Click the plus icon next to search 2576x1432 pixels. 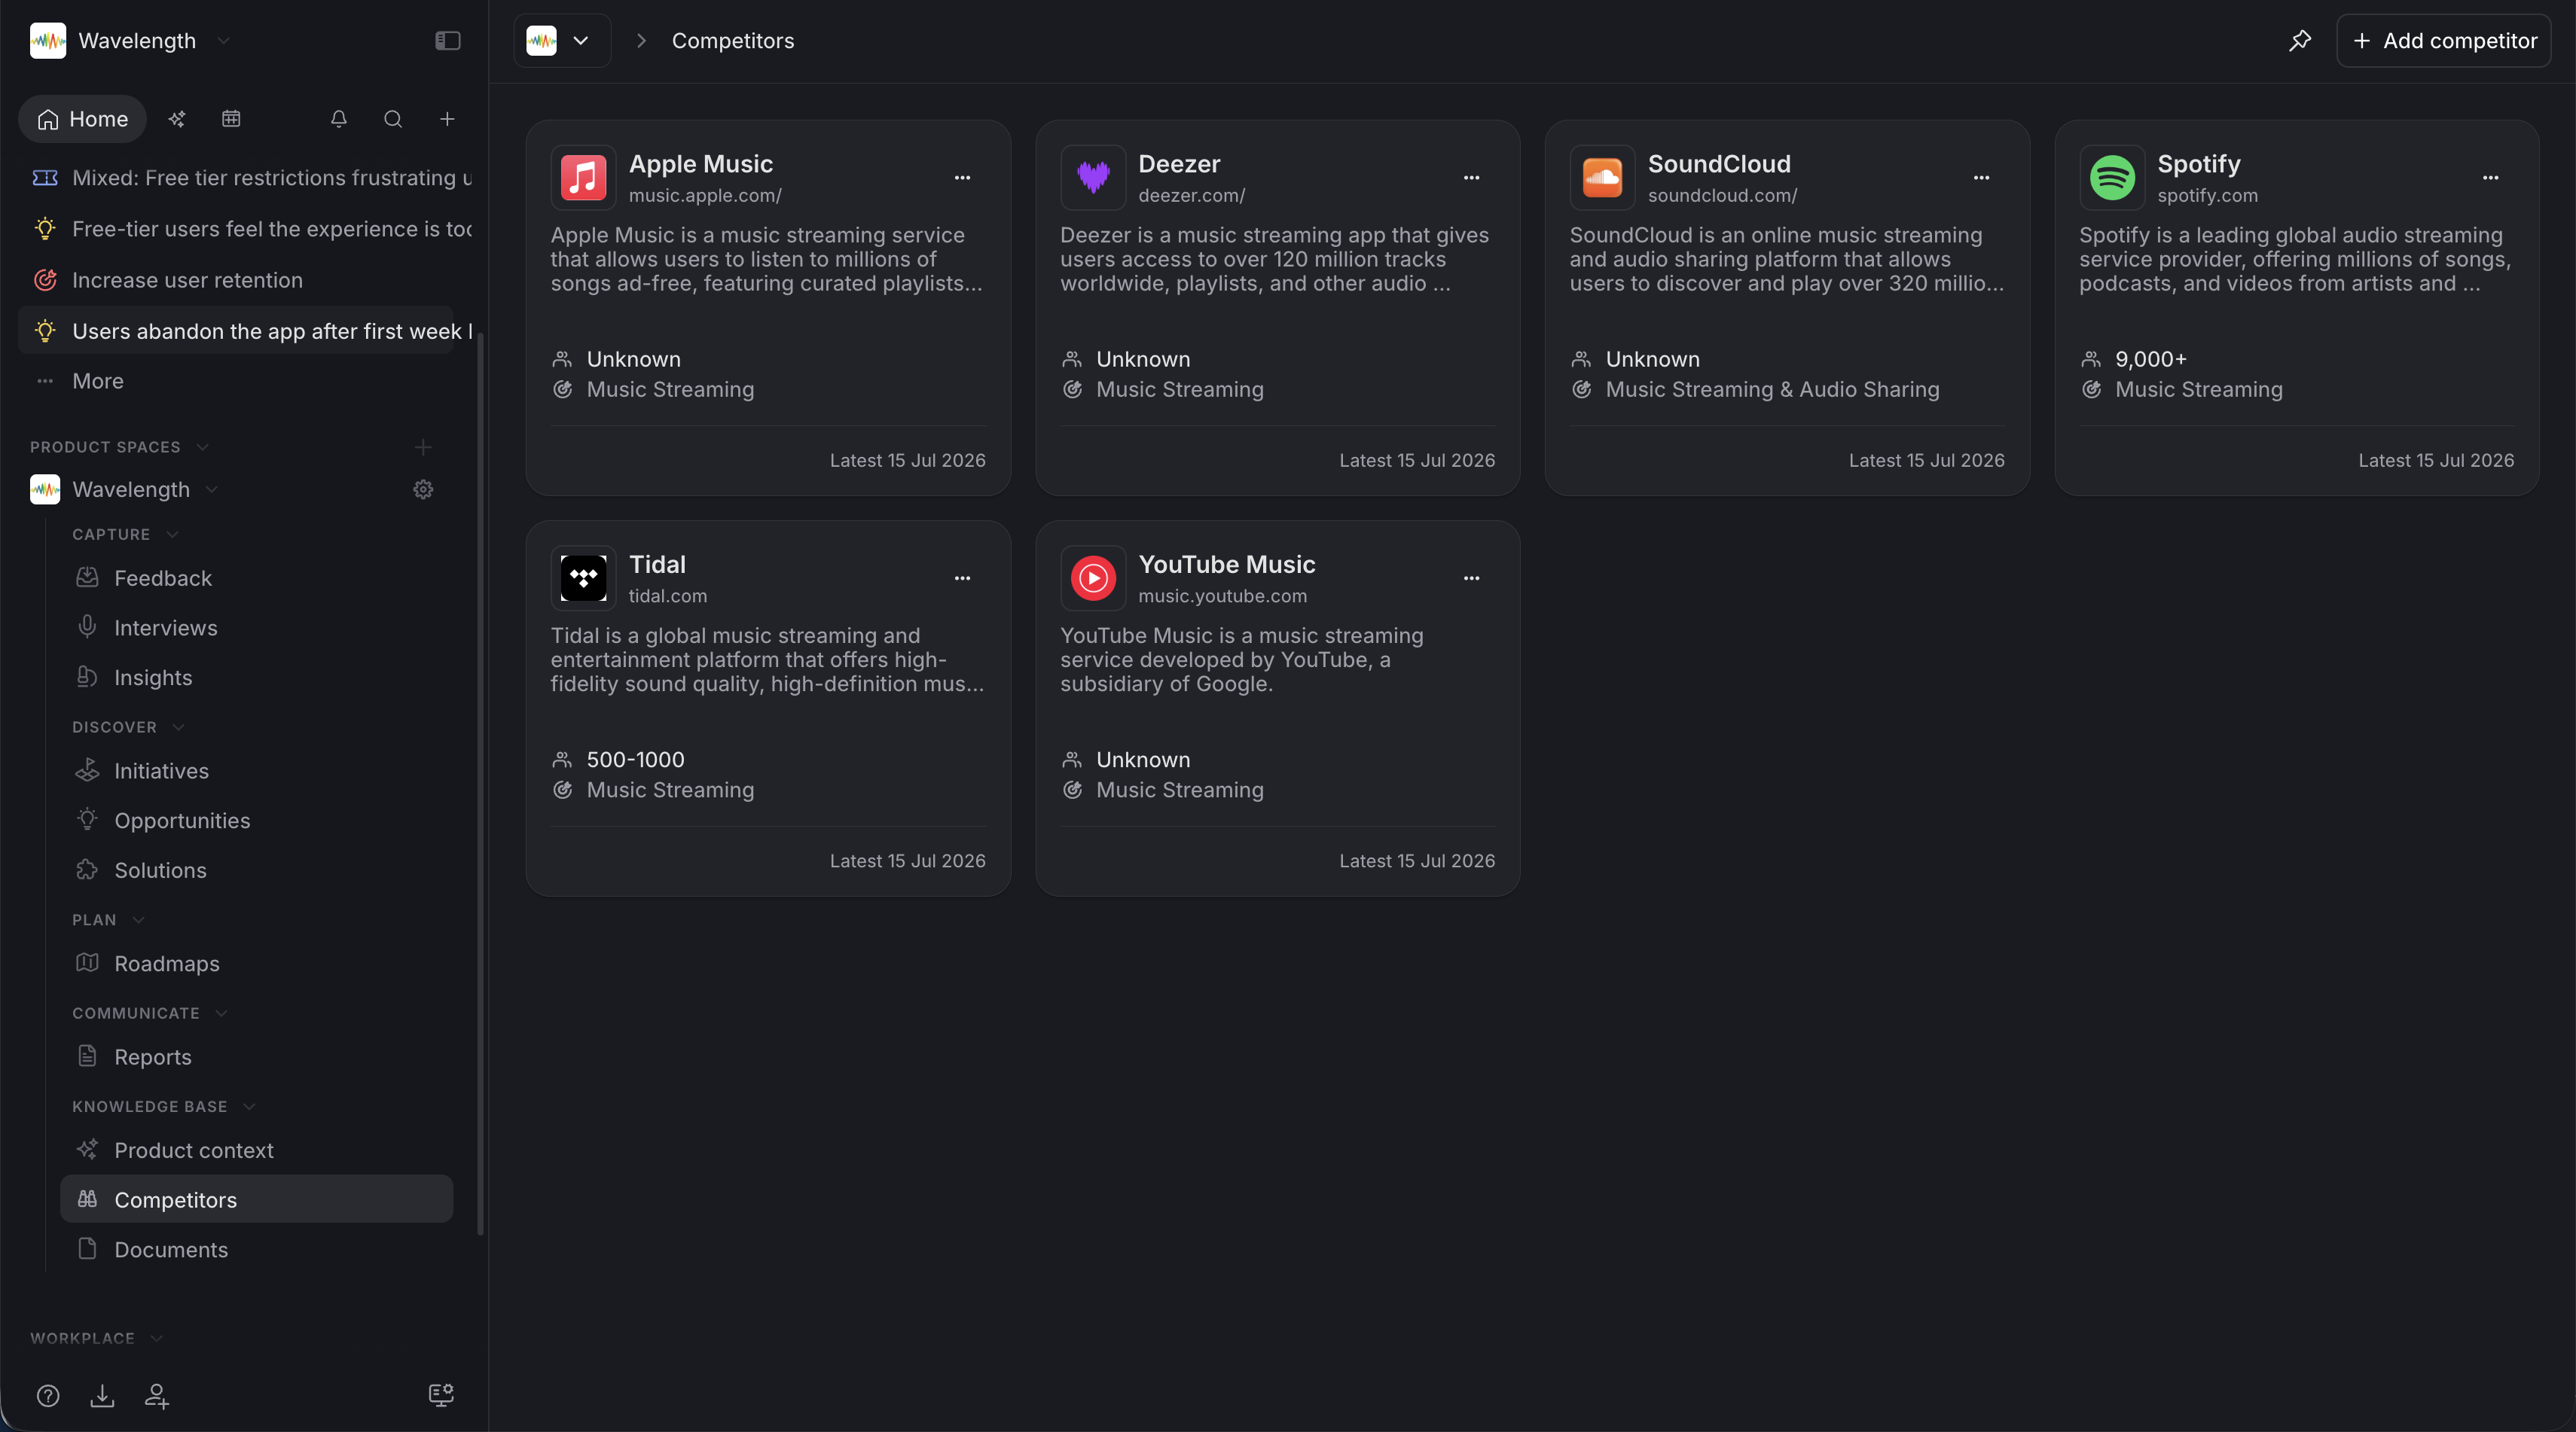pos(447,119)
